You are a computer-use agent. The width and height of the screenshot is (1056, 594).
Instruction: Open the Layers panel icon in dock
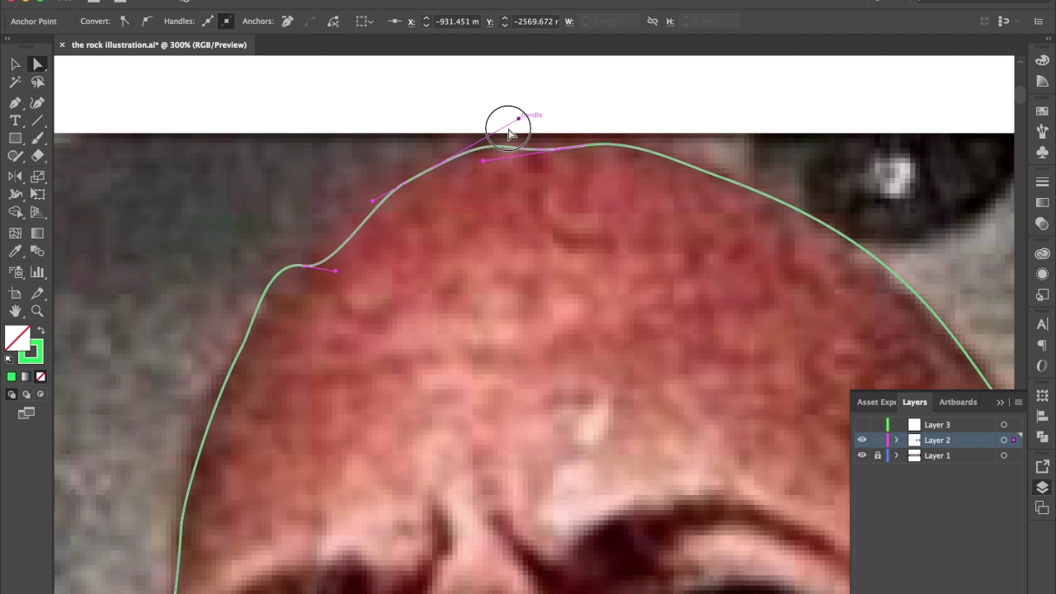1042,488
